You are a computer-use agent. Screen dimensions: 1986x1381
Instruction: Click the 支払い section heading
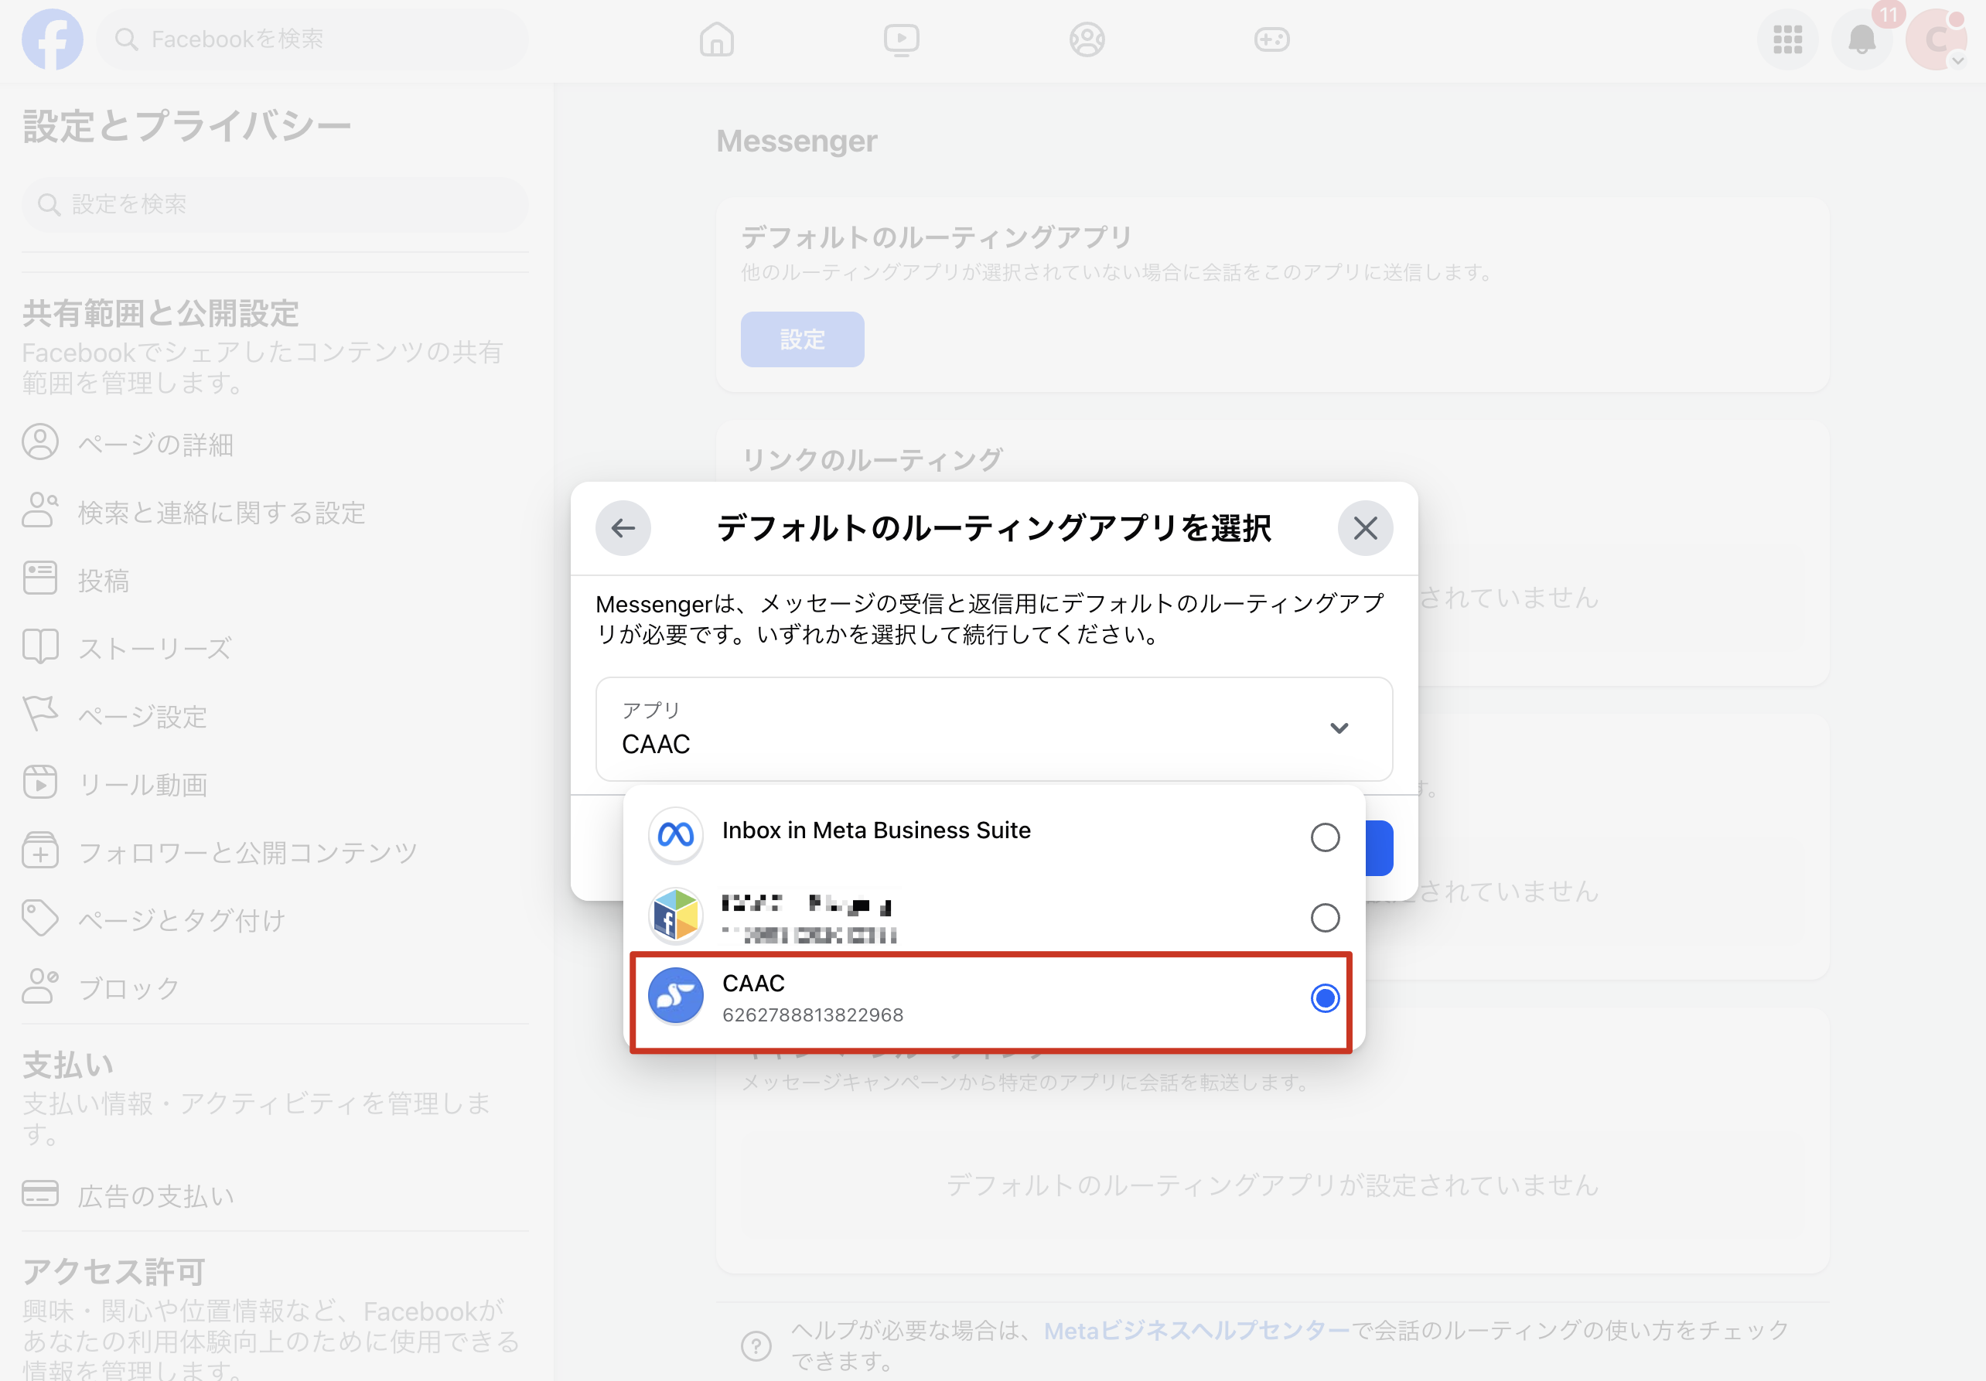[x=67, y=1065]
